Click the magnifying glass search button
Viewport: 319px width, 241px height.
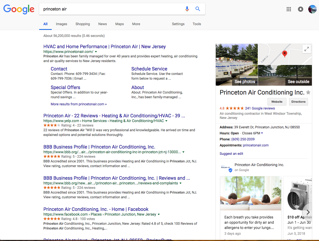click(198, 9)
